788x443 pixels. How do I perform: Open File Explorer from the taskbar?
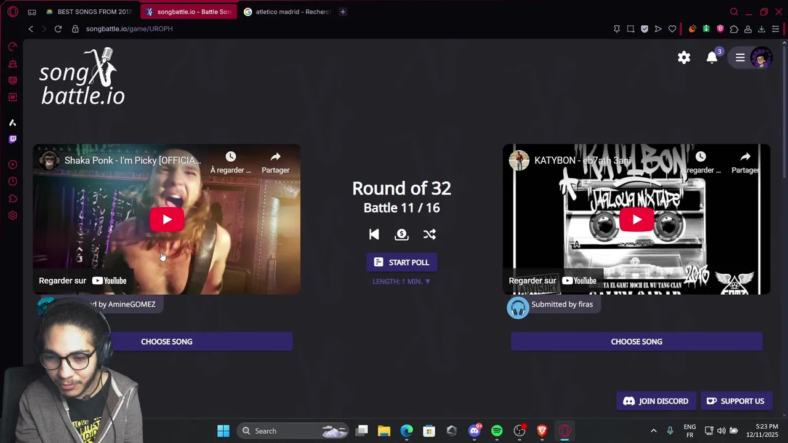click(384, 431)
